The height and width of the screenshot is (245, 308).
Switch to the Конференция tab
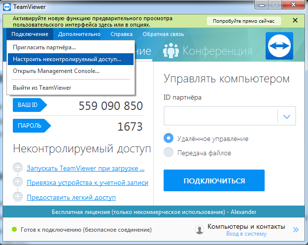click(208, 51)
